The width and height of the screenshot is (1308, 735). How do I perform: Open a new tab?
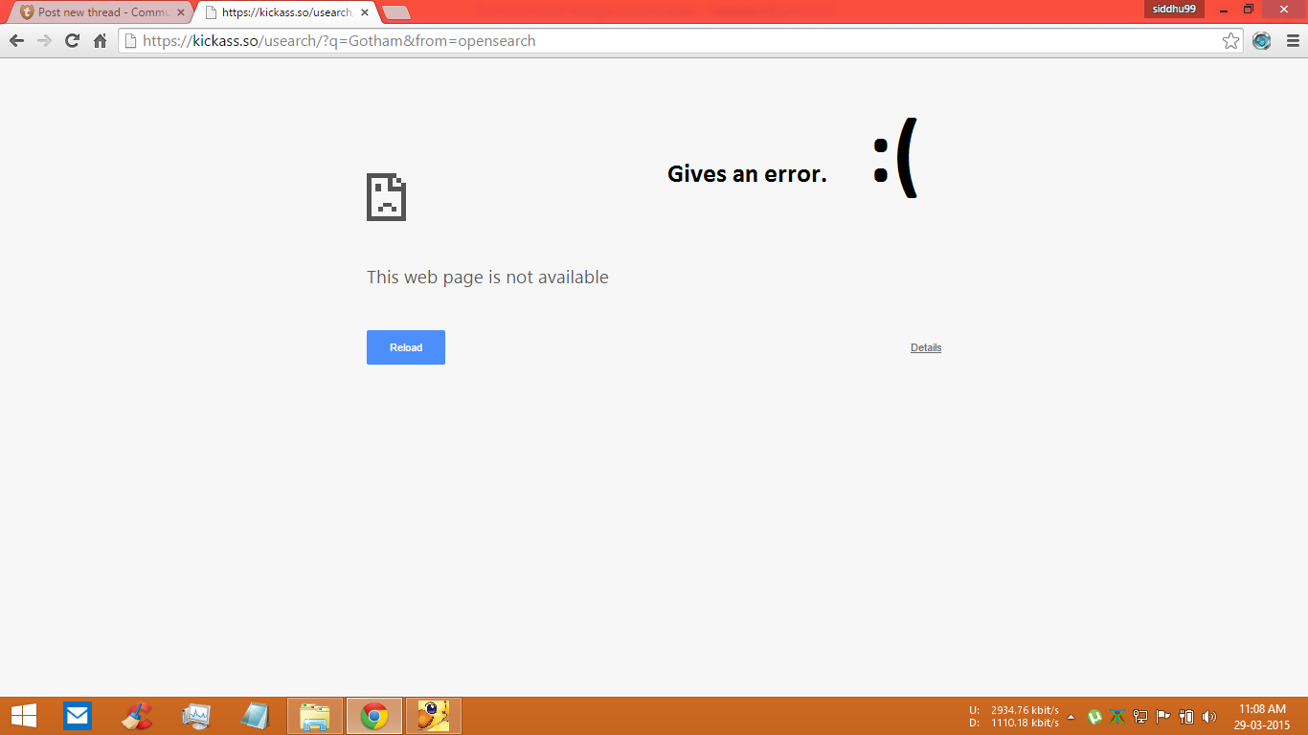[x=396, y=13]
